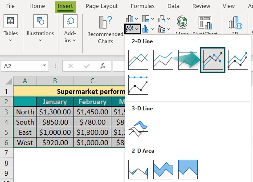This screenshot has height=182, width=253.
Task: Expand the Waterfall chart dropdown arrow
Action: pyautogui.click(x=168, y=19)
